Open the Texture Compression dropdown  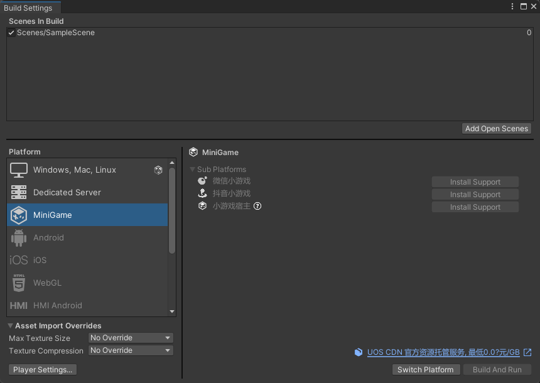[131, 350]
